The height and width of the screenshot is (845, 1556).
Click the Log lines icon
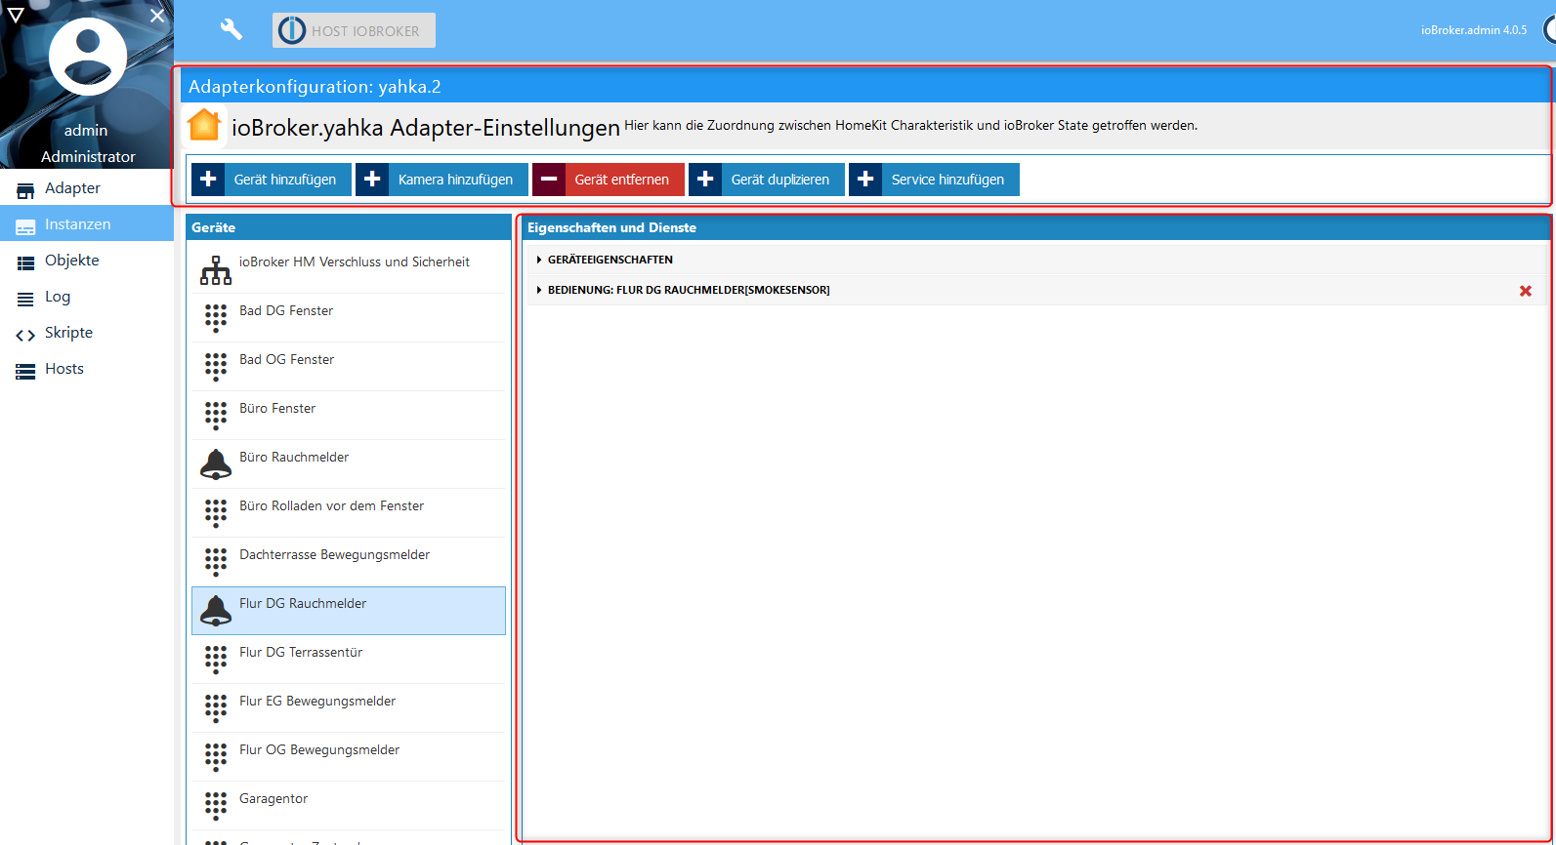[x=25, y=298]
